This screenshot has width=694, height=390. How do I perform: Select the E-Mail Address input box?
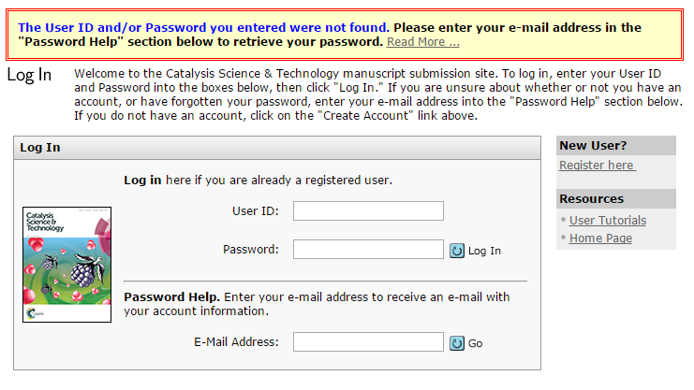tap(368, 342)
